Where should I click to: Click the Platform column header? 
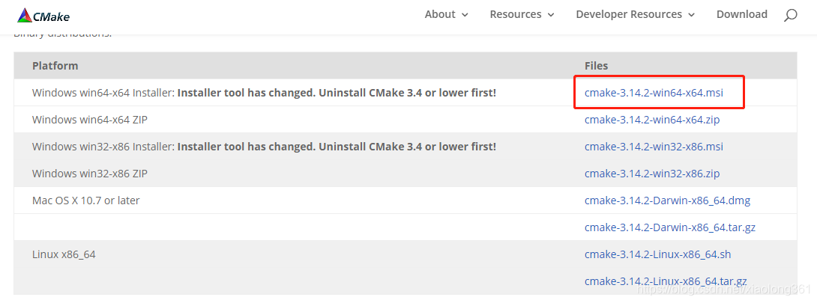click(55, 66)
